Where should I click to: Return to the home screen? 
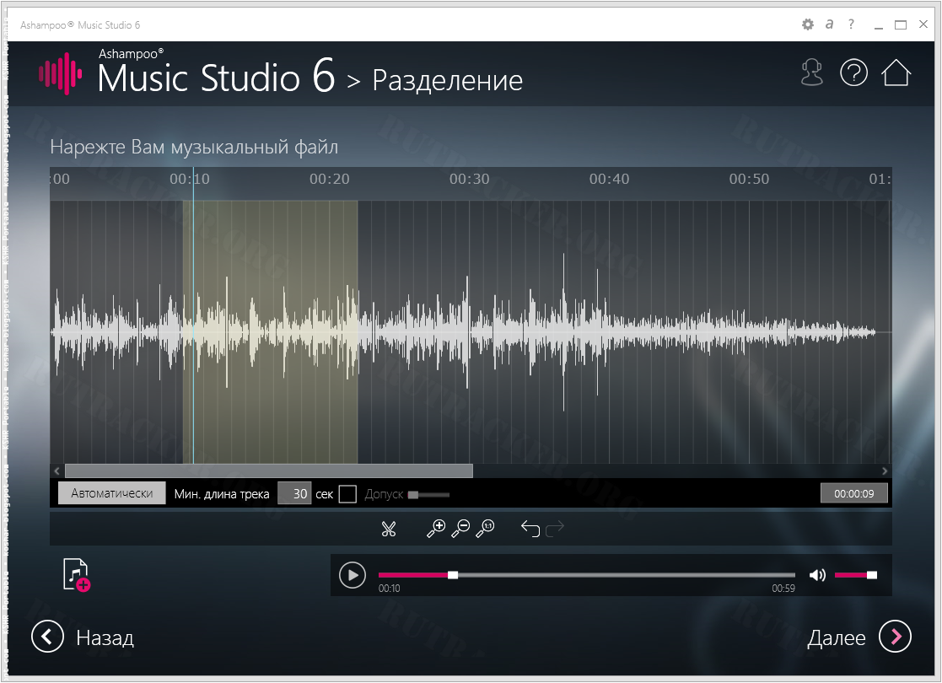coord(896,73)
